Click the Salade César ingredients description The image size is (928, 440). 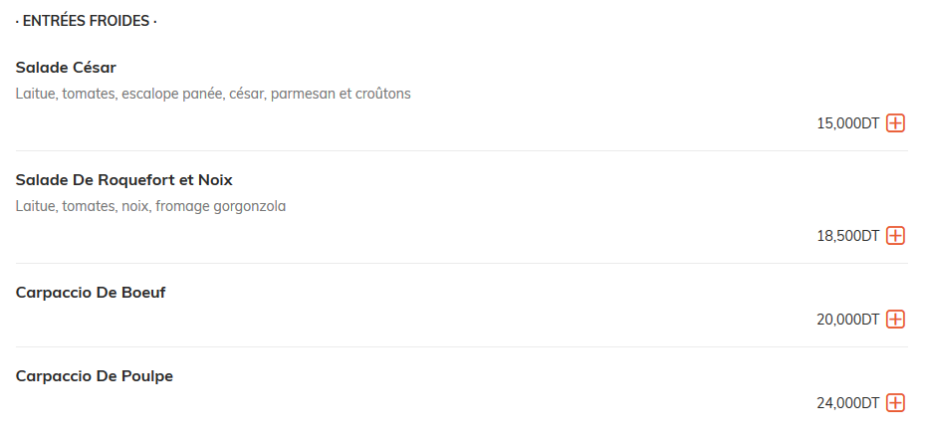click(x=213, y=94)
